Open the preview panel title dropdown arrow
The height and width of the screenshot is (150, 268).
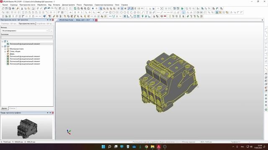(47, 113)
